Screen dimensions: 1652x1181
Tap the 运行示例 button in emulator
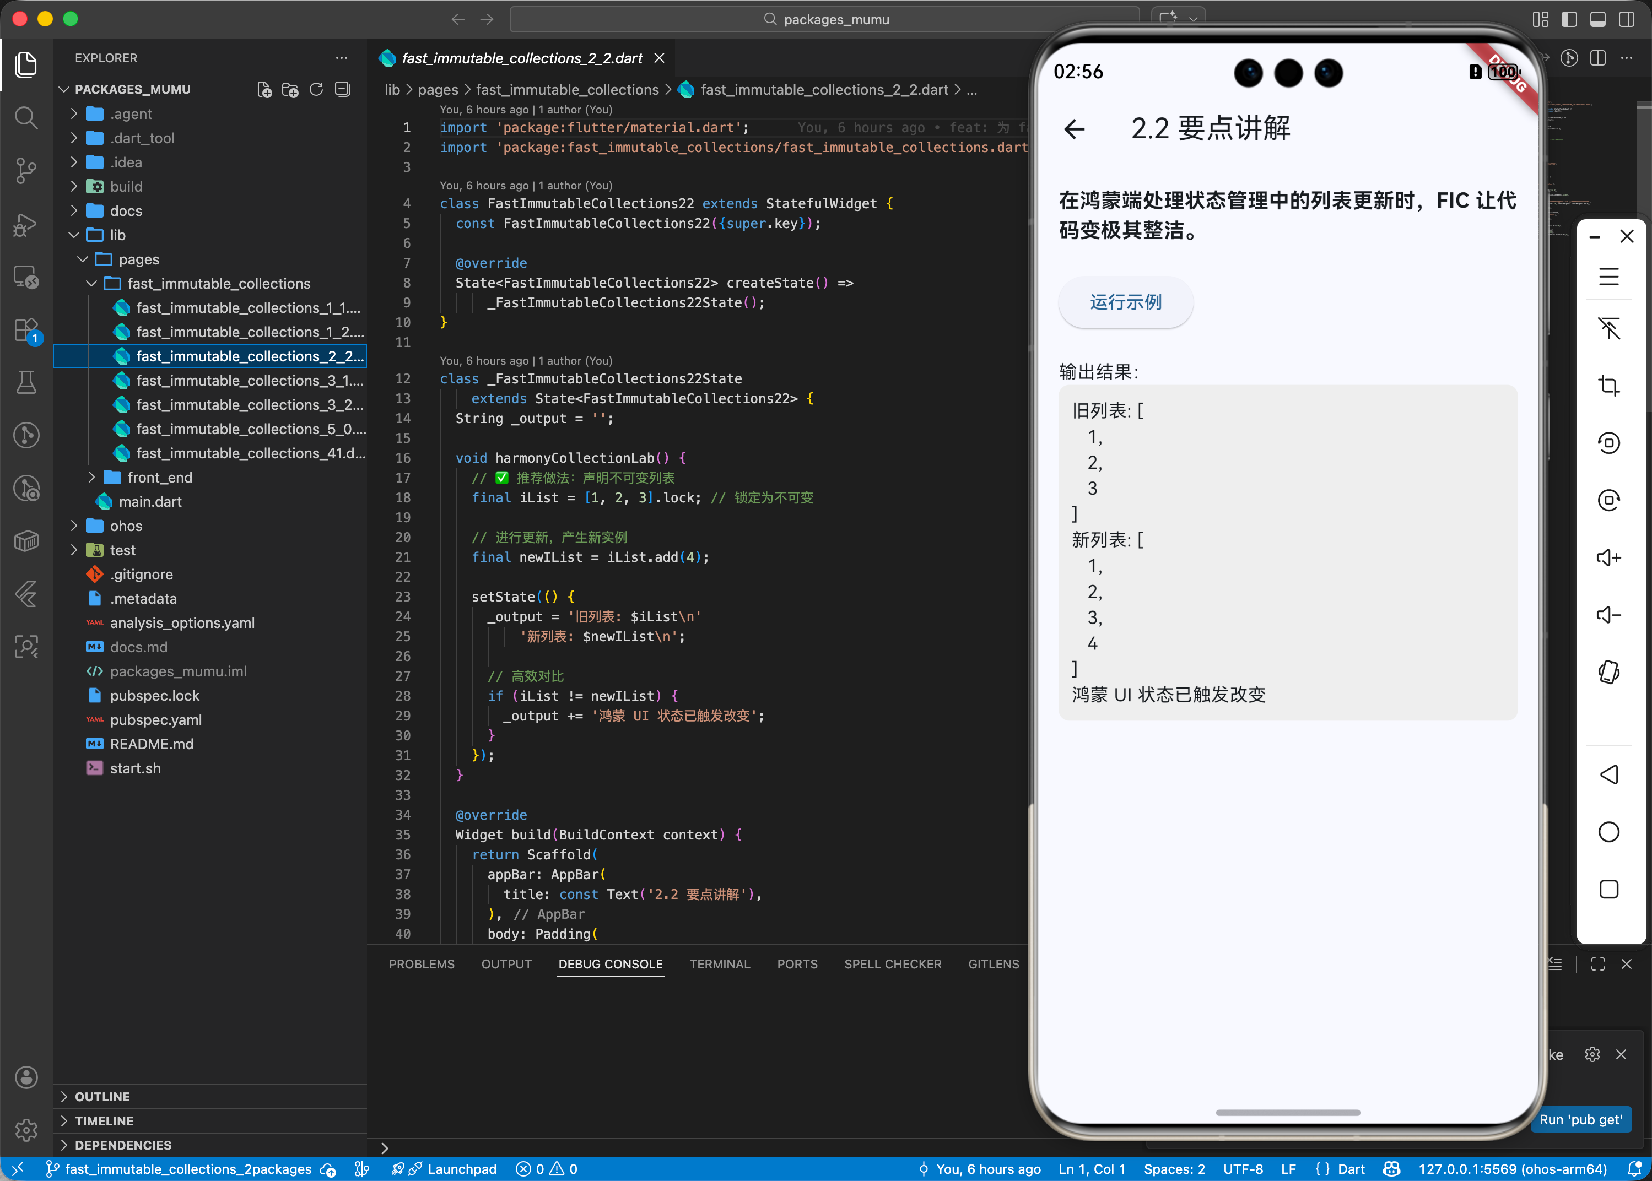click(1125, 302)
